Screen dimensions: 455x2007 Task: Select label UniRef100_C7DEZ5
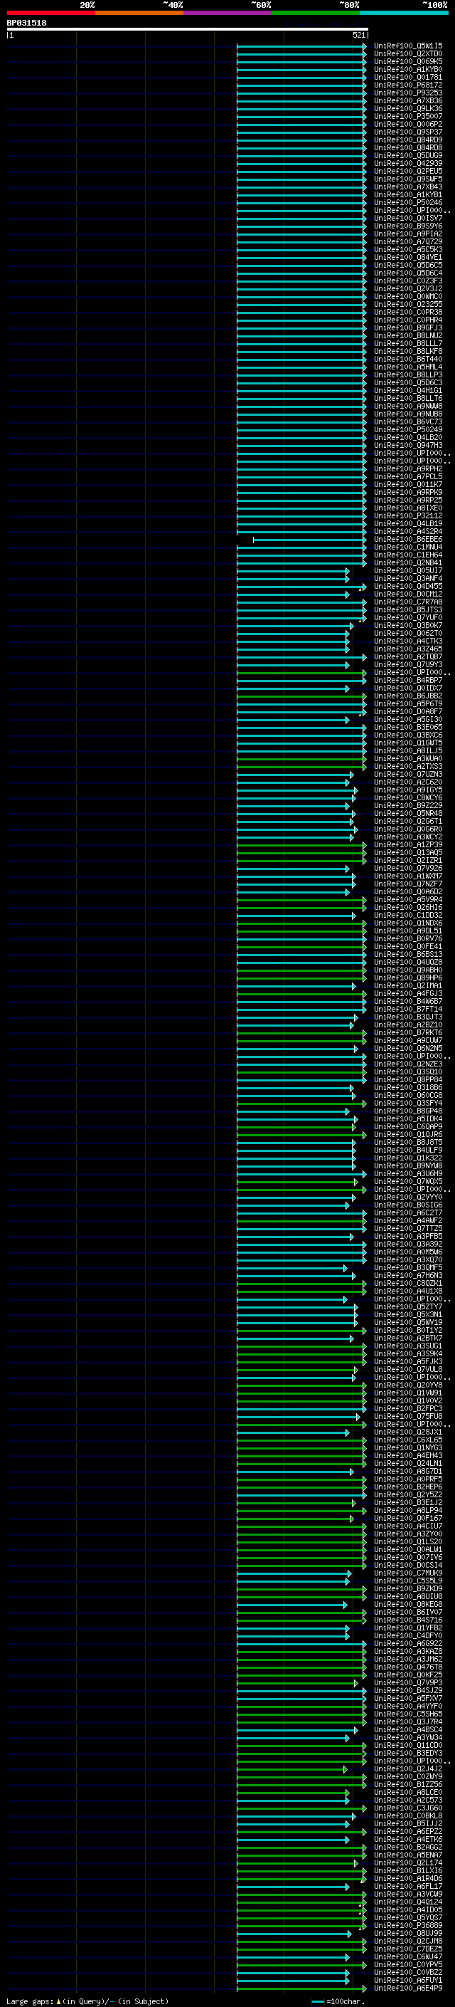tap(408, 1949)
